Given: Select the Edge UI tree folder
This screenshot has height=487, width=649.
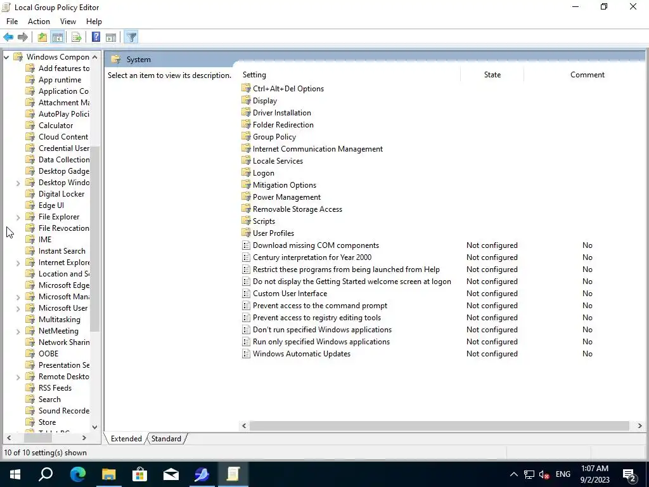Looking at the screenshot, I should (x=51, y=205).
